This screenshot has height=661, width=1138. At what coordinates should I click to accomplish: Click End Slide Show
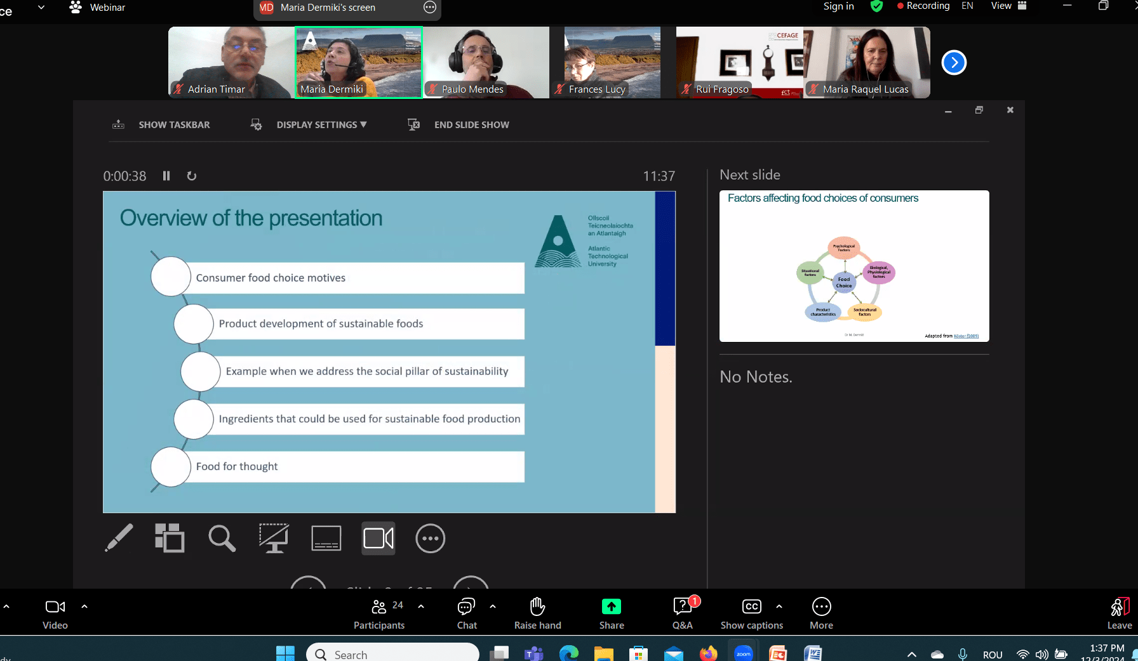coord(471,125)
